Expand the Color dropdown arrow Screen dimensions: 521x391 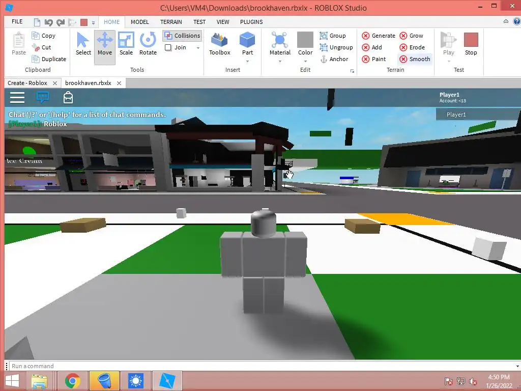(305, 61)
